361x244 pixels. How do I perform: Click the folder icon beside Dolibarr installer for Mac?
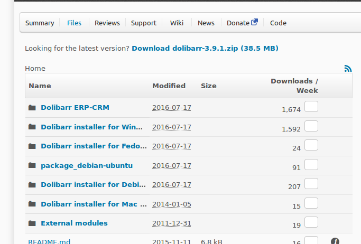tap(32, 204)
